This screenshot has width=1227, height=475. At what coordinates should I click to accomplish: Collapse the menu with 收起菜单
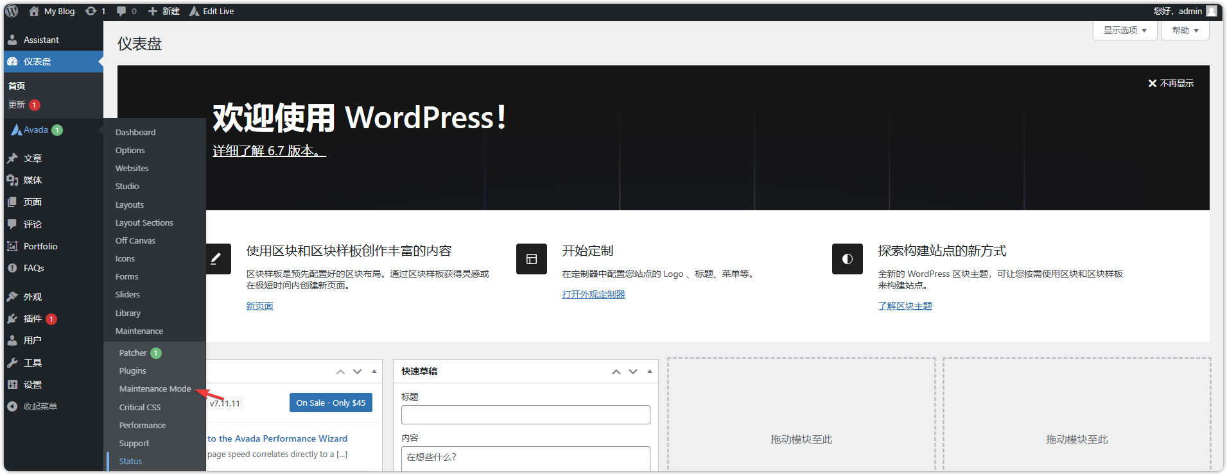53,406
